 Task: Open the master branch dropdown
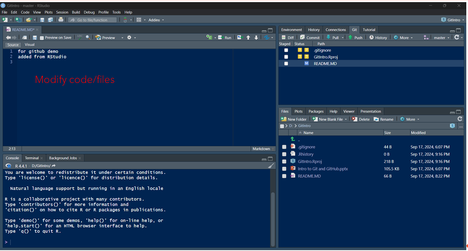pos(441,38)
